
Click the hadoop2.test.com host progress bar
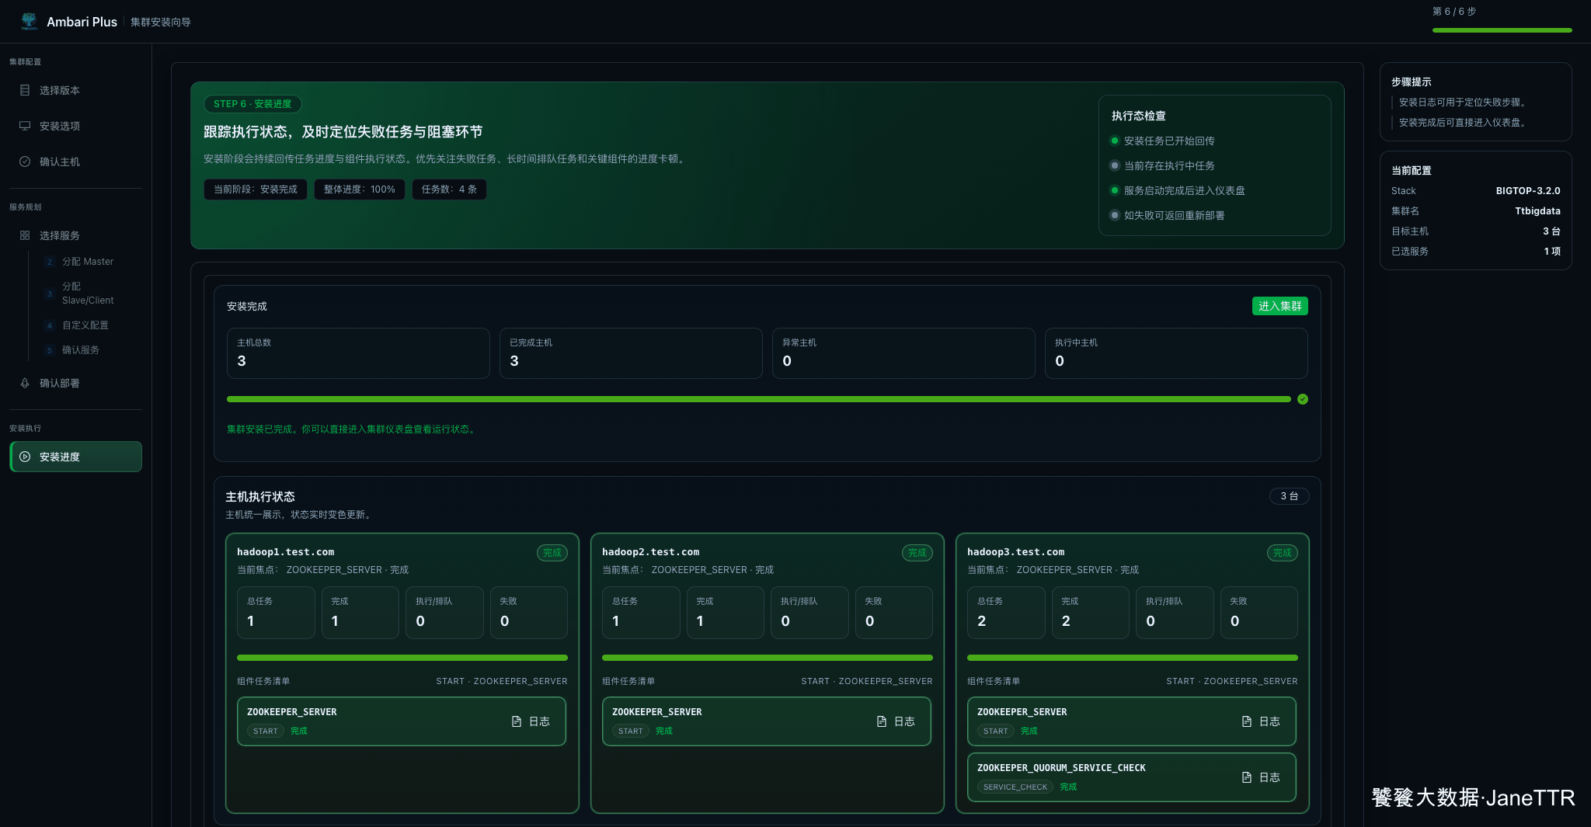[x=768, y=658]
